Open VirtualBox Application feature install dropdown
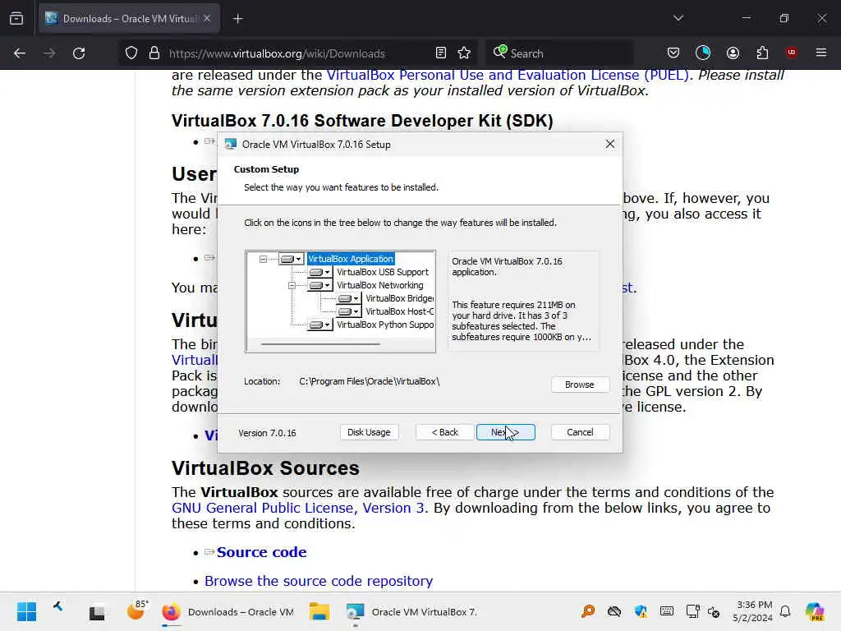 coord(292,259)
